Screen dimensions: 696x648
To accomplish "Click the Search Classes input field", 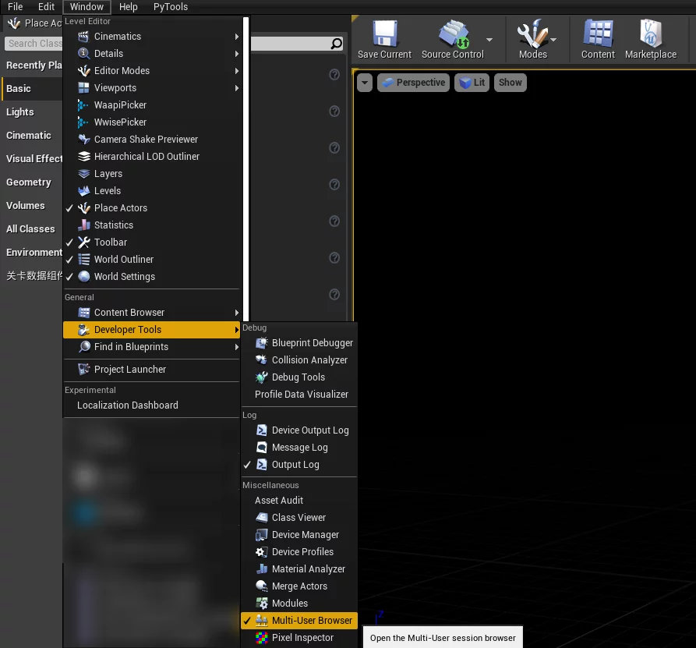I will pyautogui.click(x=34, y=44).
